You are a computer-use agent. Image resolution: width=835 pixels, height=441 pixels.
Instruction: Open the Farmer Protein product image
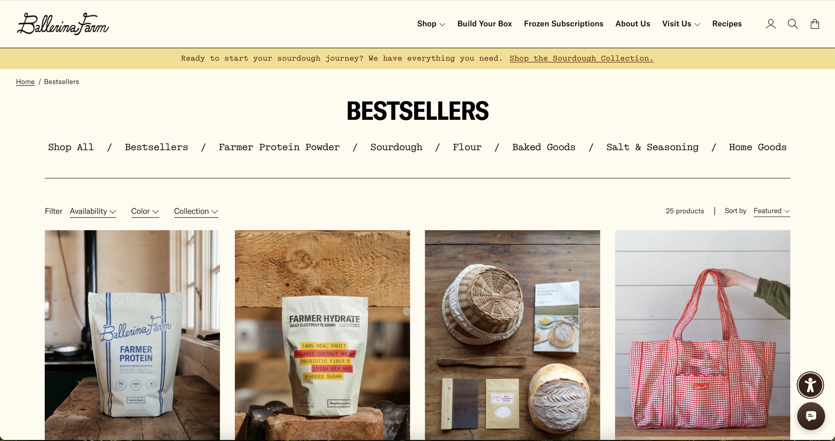coord(132,335)
